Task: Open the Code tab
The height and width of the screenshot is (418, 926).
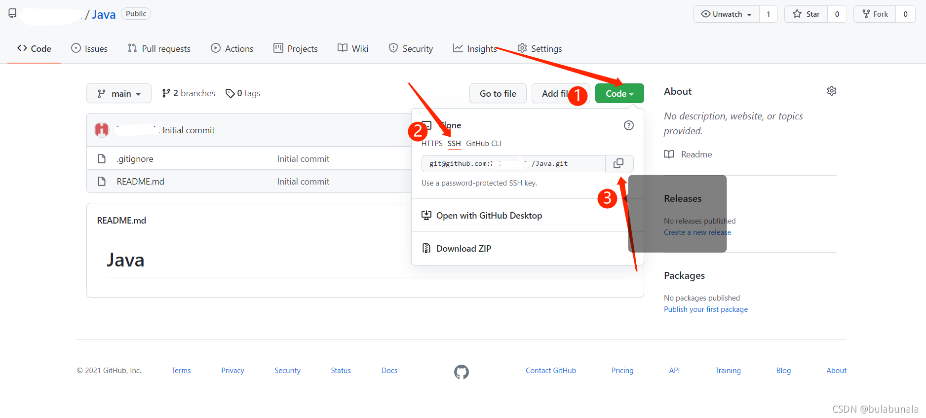Action: [x=34, y=48]
